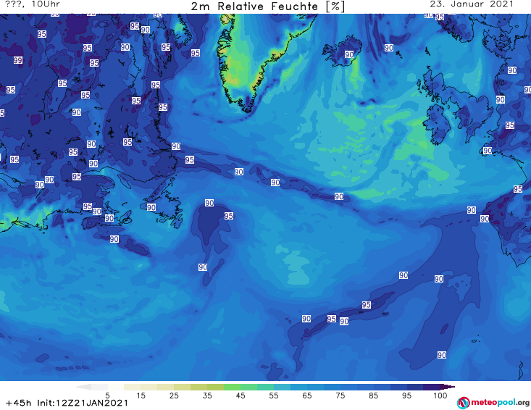Click colorbar value '45'

click(241, 396)
